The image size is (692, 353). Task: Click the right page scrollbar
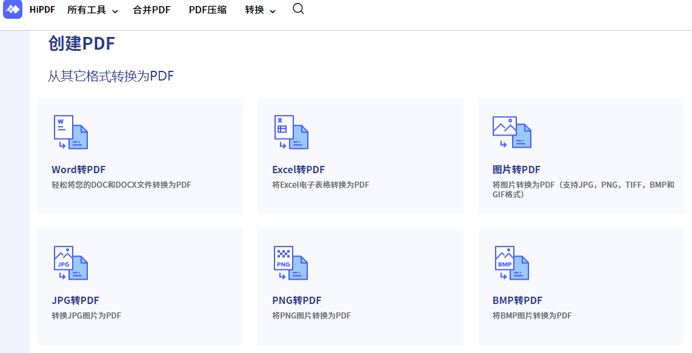[x=688, y=182]
